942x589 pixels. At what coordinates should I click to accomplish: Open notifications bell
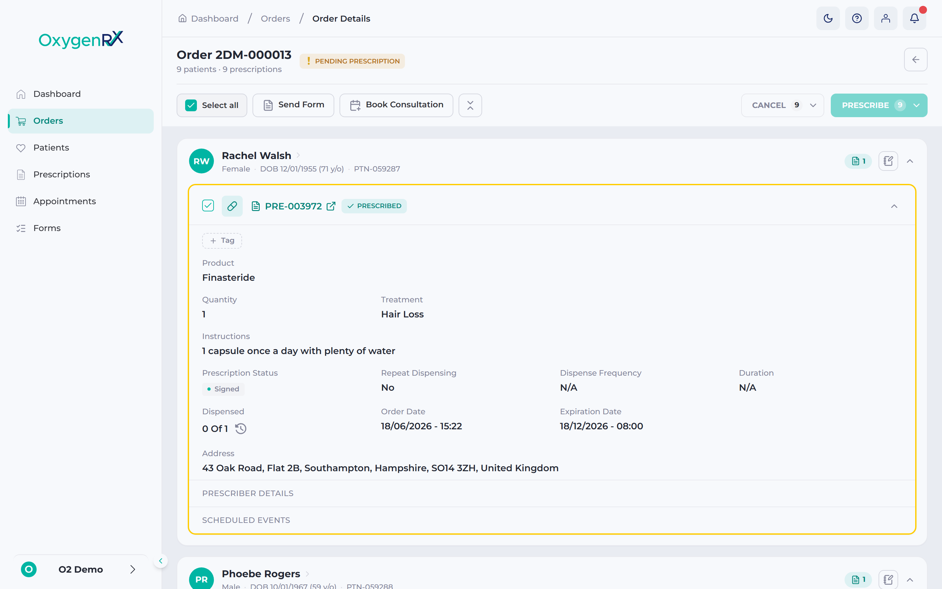pyautogui.click(x=915, y=18)
